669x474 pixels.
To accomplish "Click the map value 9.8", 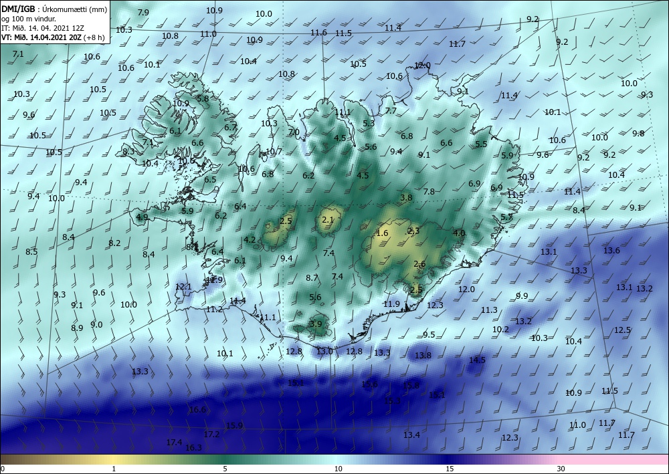I will tap(638, 134).
